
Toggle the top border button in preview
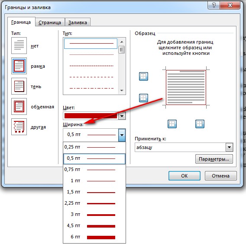(x=143, y=76)
